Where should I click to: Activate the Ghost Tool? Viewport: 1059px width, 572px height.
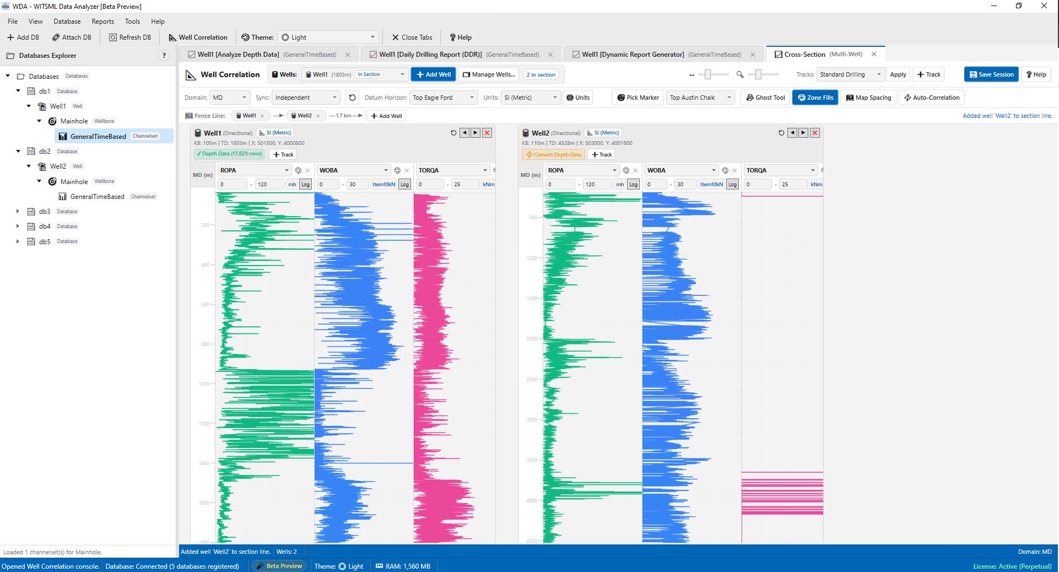pos(765,98)
